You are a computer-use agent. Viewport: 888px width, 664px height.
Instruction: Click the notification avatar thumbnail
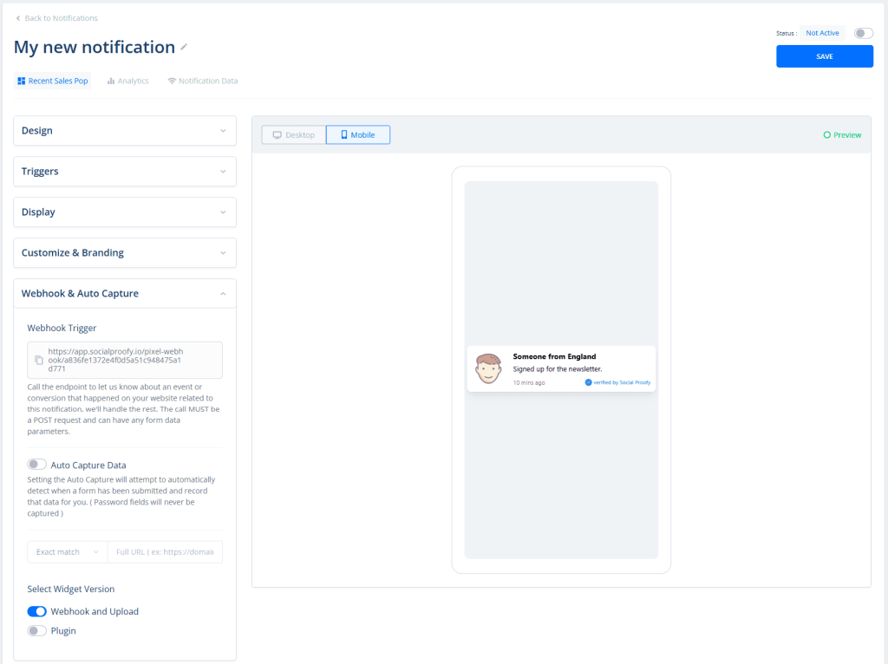[x=487, y=368]
